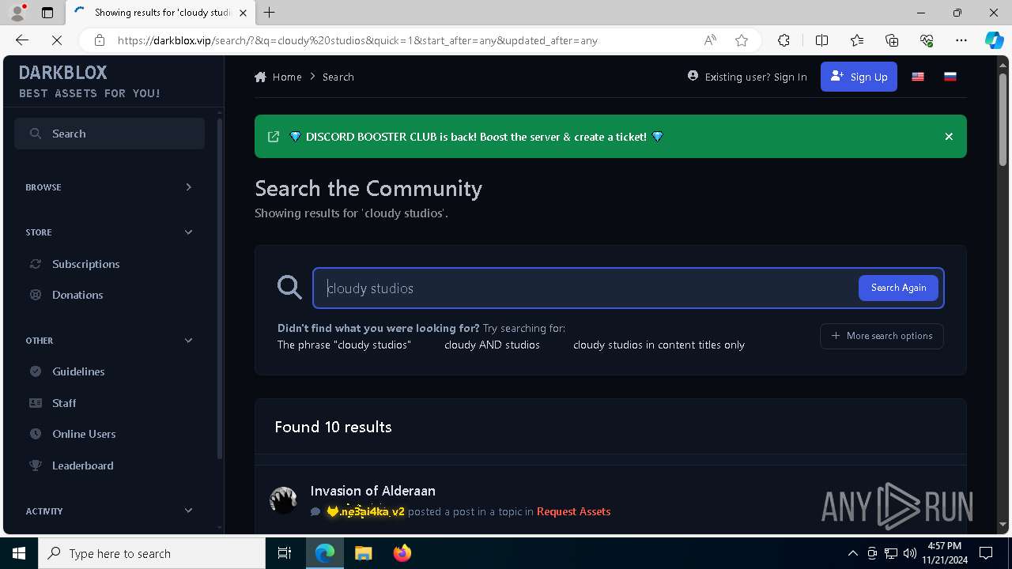Click the external link icon in green banner
This screenshot has height=569, width=1012.
pos(274,137)
